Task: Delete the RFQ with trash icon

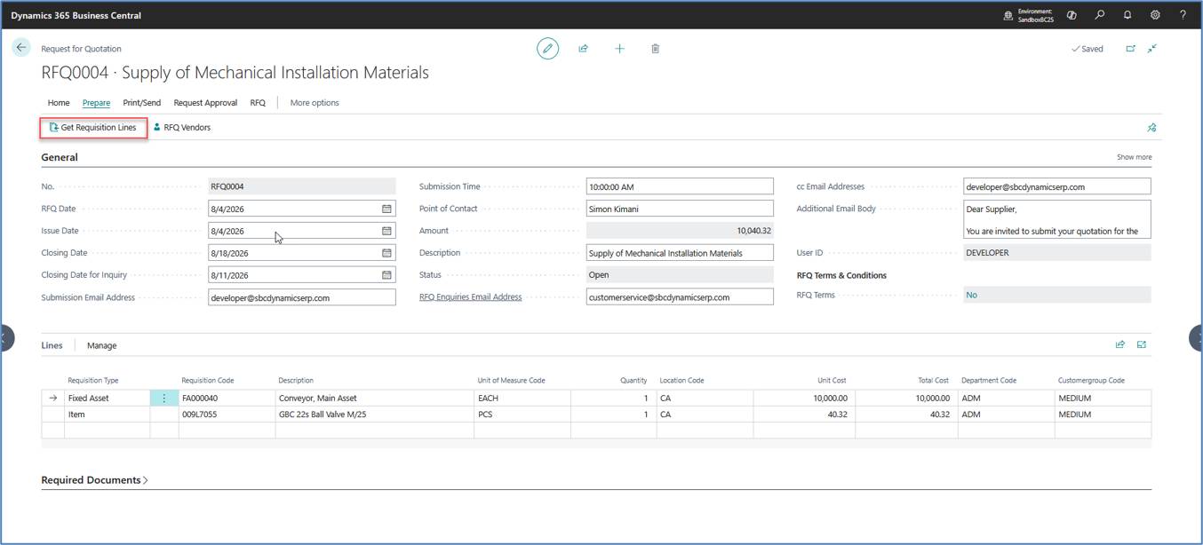Action: pyautogui.click(x=656, y=49)
